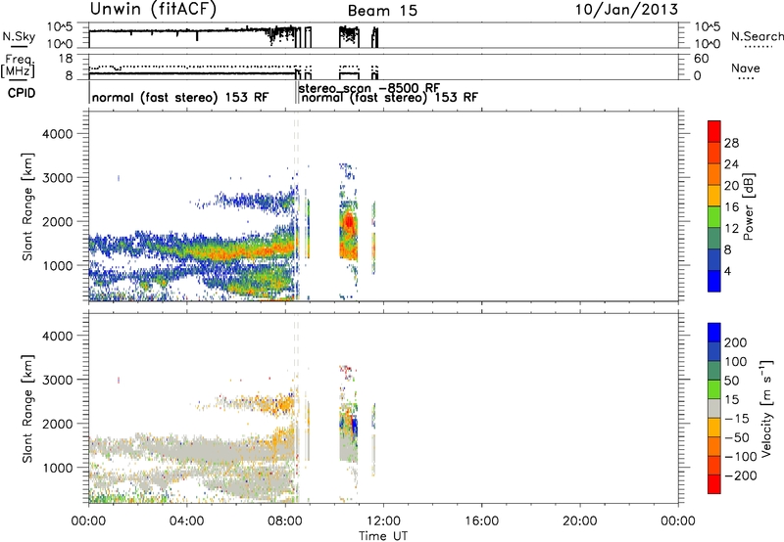Screen dimensions: 784x542
Task: Click the 'Beam 15' heading
Action: click(382, 11)
